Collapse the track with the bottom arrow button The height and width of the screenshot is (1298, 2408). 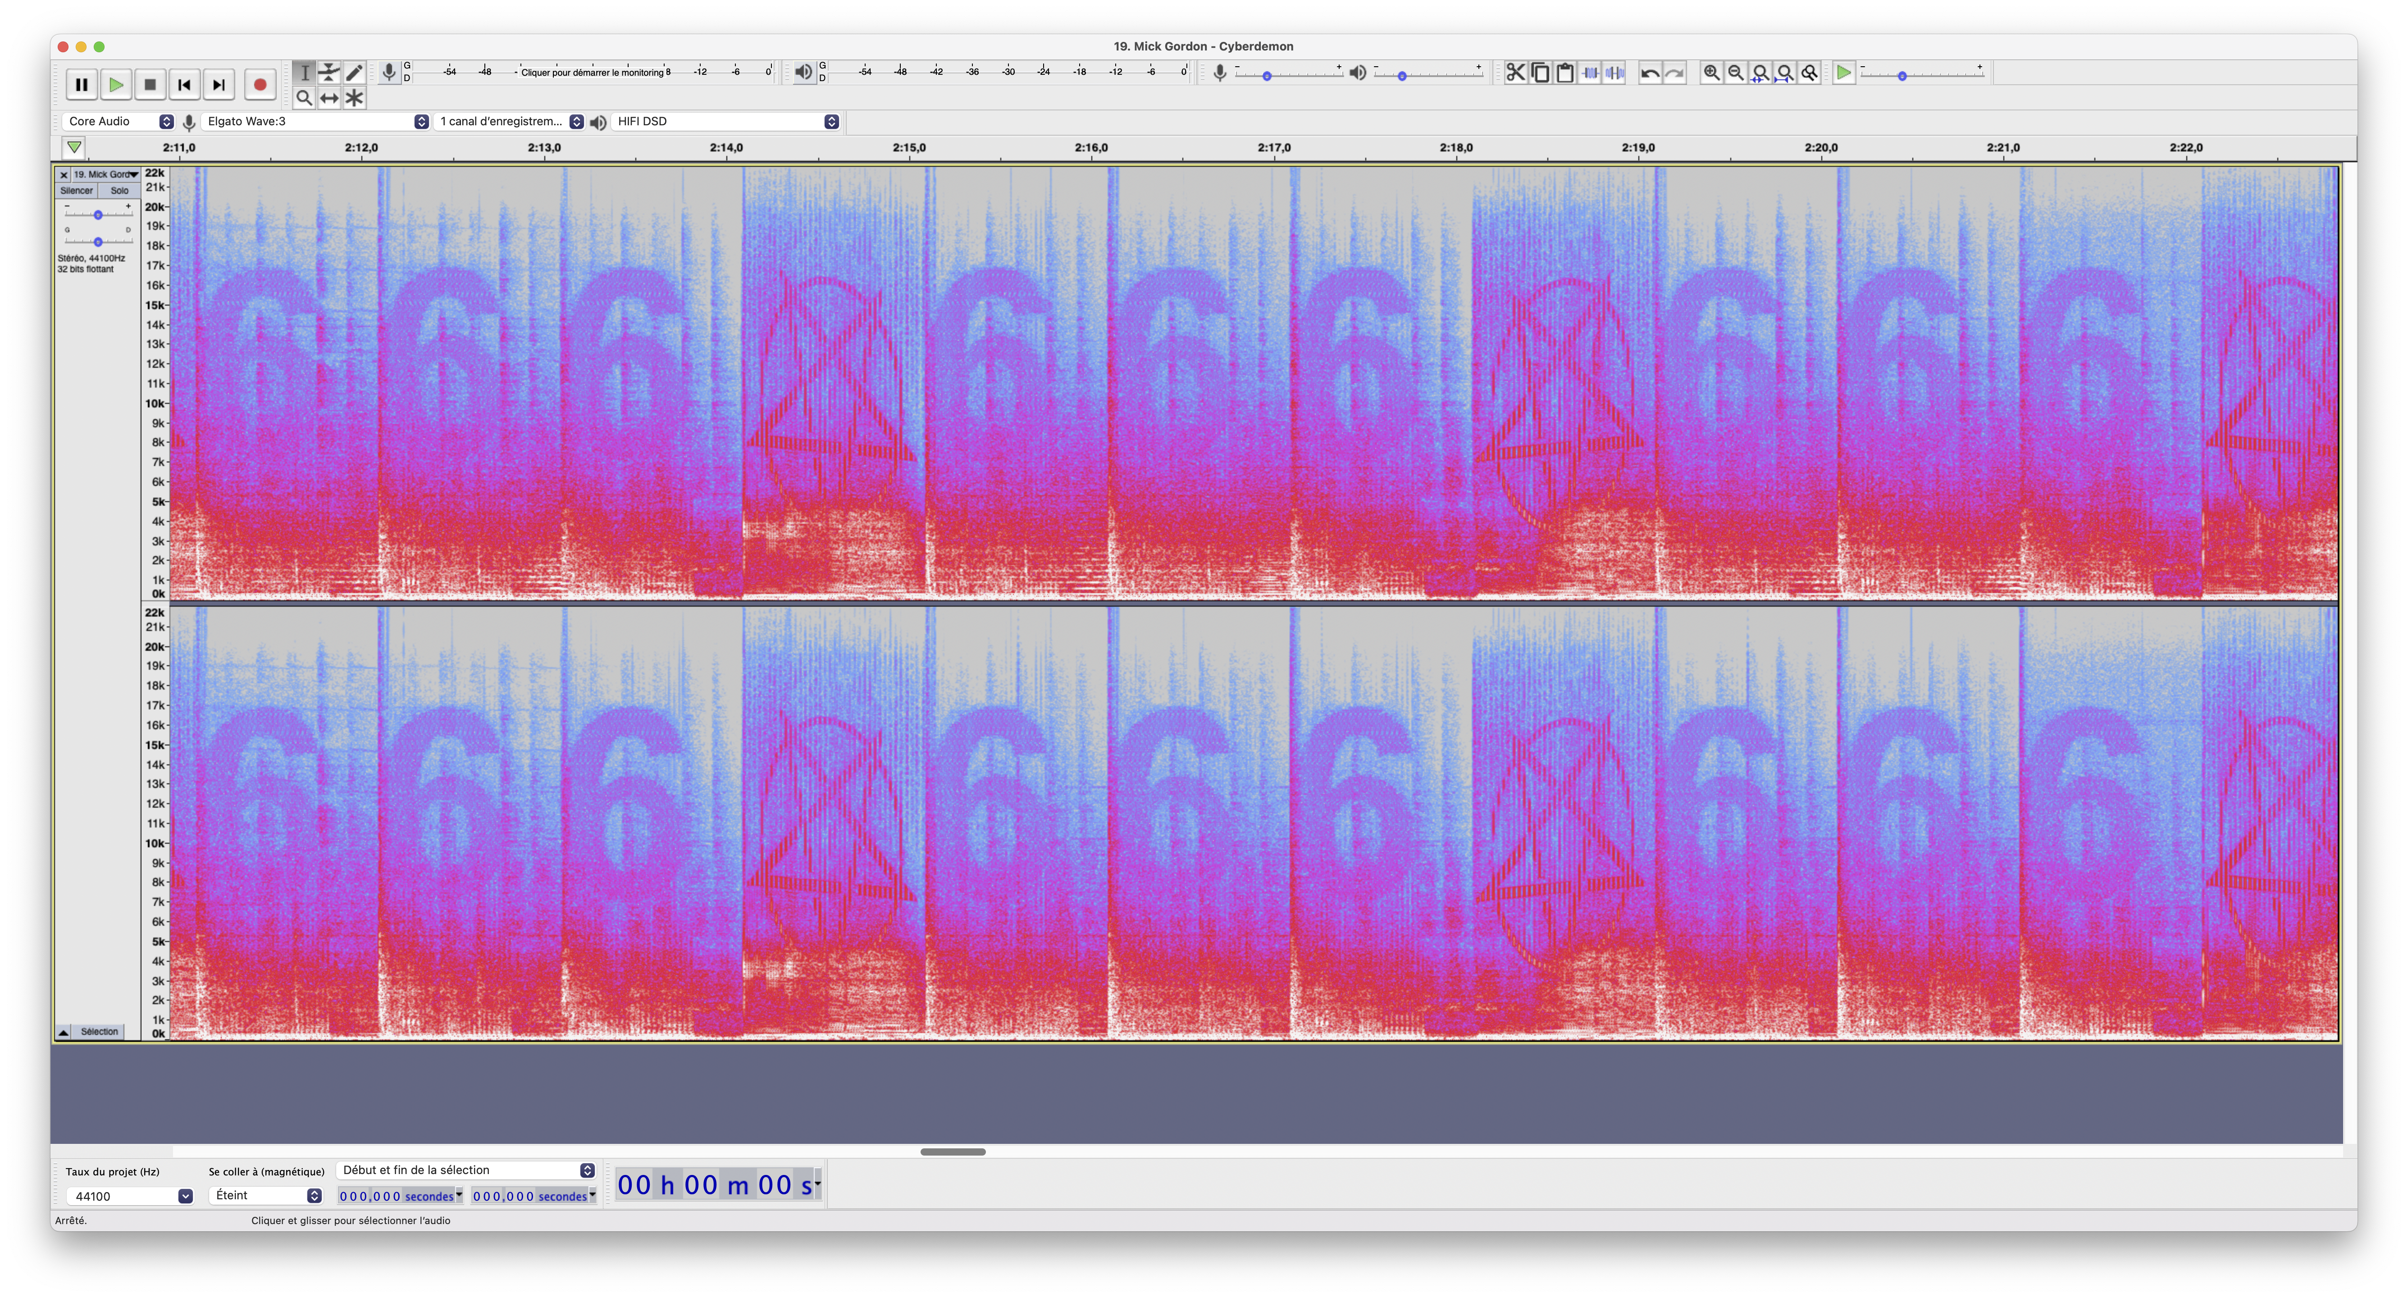tap(63, 1033)
